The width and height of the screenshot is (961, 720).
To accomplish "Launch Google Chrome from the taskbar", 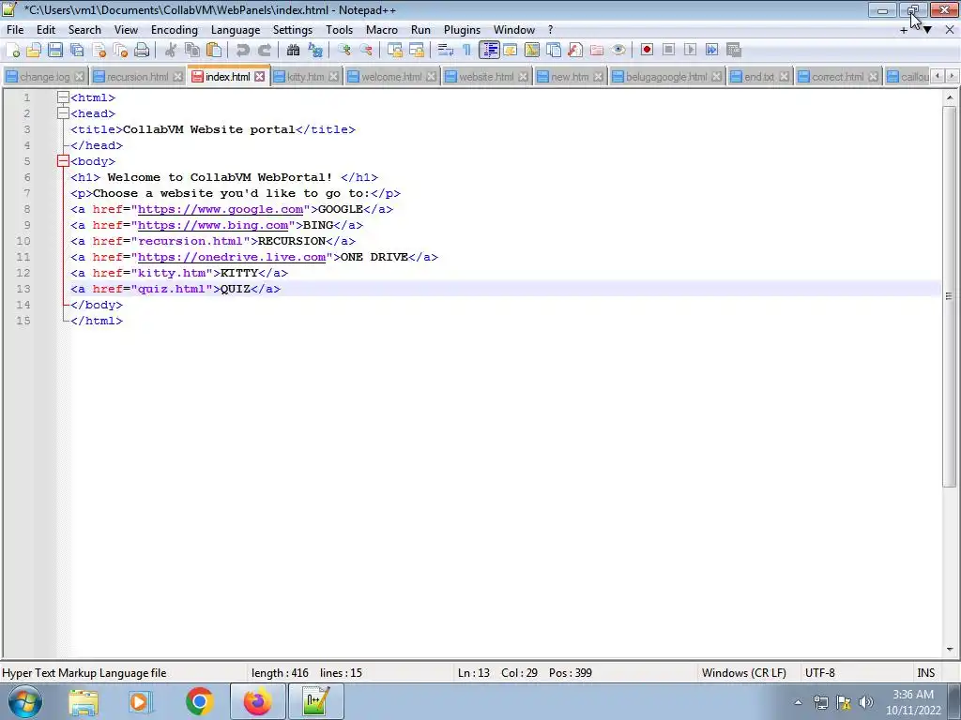I will [x=199, y=701].
